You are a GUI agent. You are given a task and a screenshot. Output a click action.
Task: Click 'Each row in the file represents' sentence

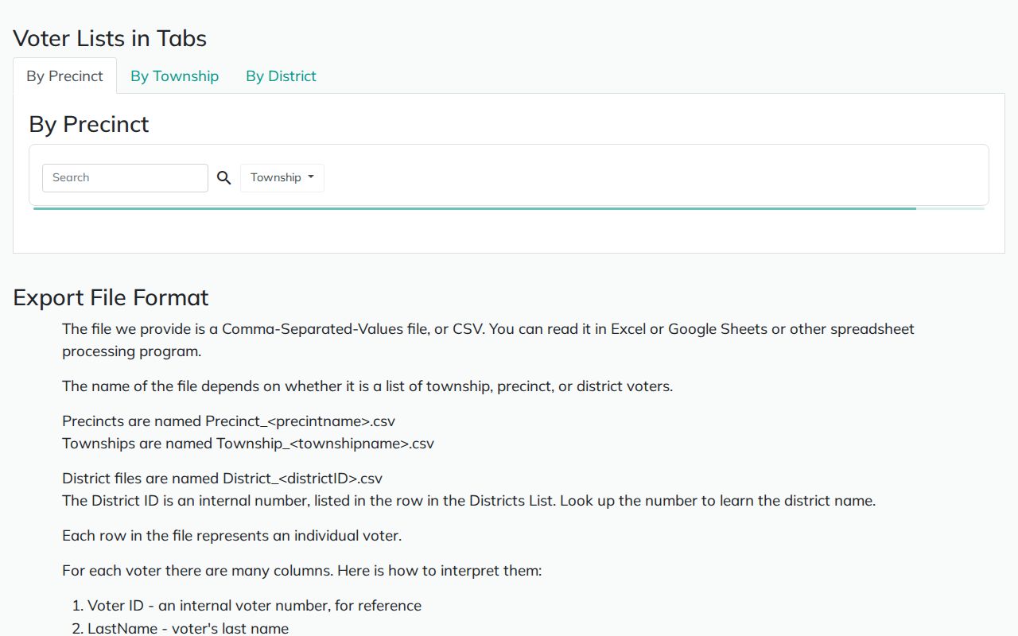(231, 536)
